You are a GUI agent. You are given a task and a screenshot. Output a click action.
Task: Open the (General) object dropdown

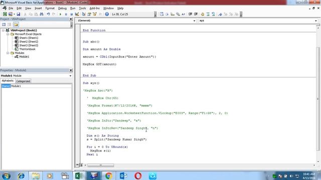click(194, 20)
